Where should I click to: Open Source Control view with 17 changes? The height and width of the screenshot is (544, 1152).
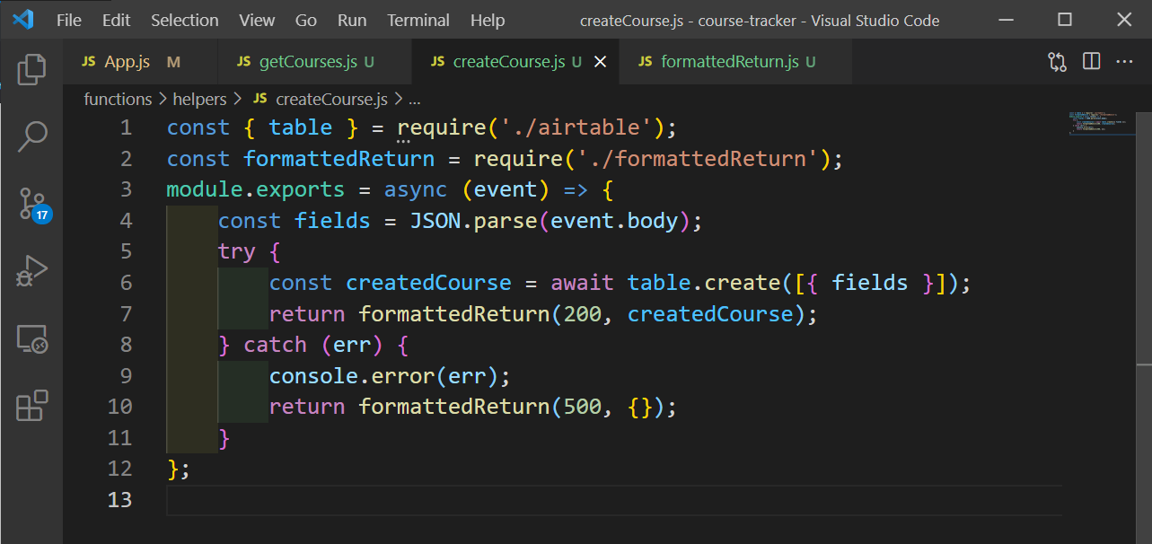point(33,205)
